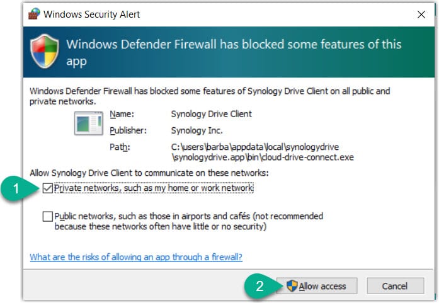Click the Windows Security Alert title text
439x303 pixels.
click(x=92, y=14)
